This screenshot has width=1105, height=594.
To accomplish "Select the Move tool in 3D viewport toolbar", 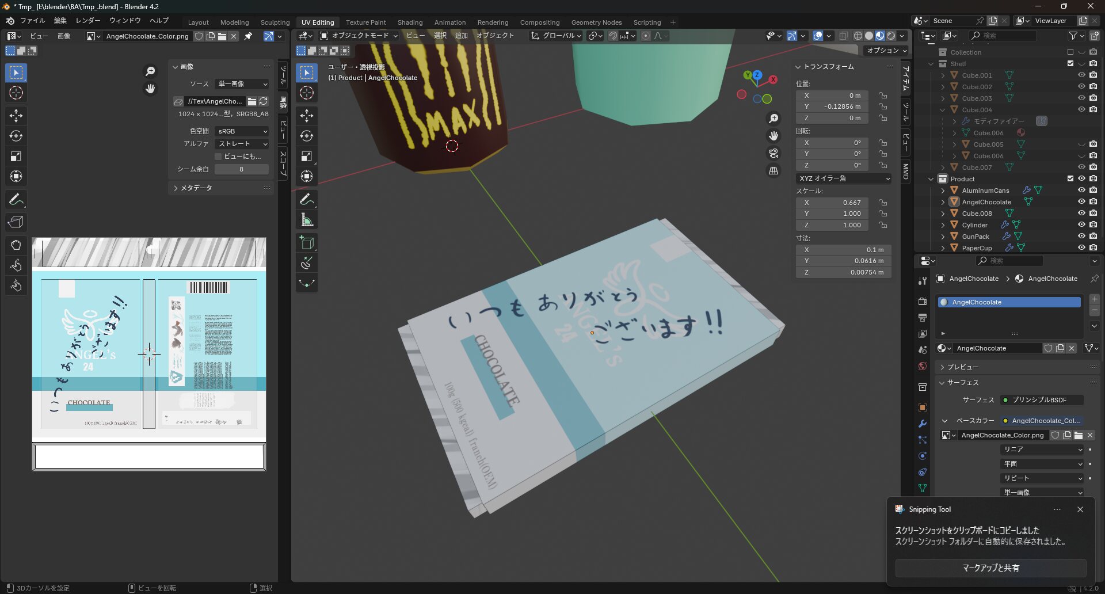I will 307,116.
